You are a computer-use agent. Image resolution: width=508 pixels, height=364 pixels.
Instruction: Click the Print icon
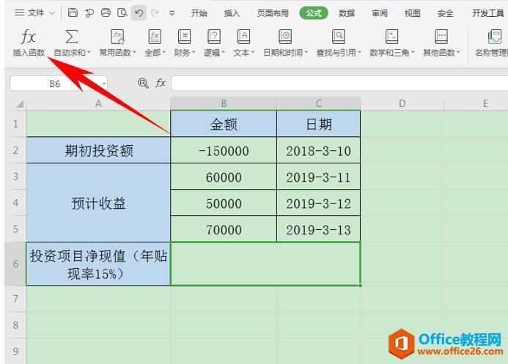(x=106, y=13)
